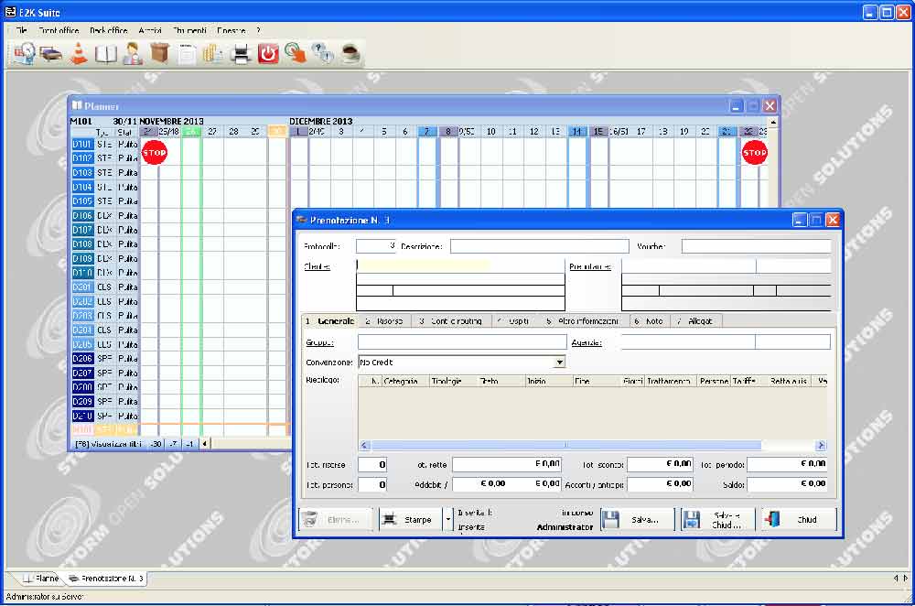Viewport: 915px width, 606px height.
Task: Click the left STOP sign in planner
Action: tap(155, 153)
